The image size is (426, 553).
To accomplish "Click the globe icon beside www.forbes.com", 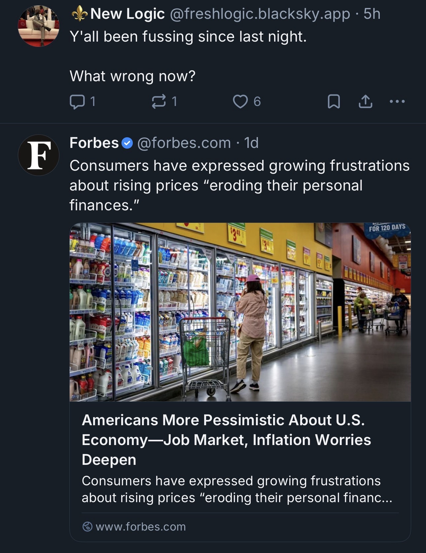I will (x=87, y=527).
